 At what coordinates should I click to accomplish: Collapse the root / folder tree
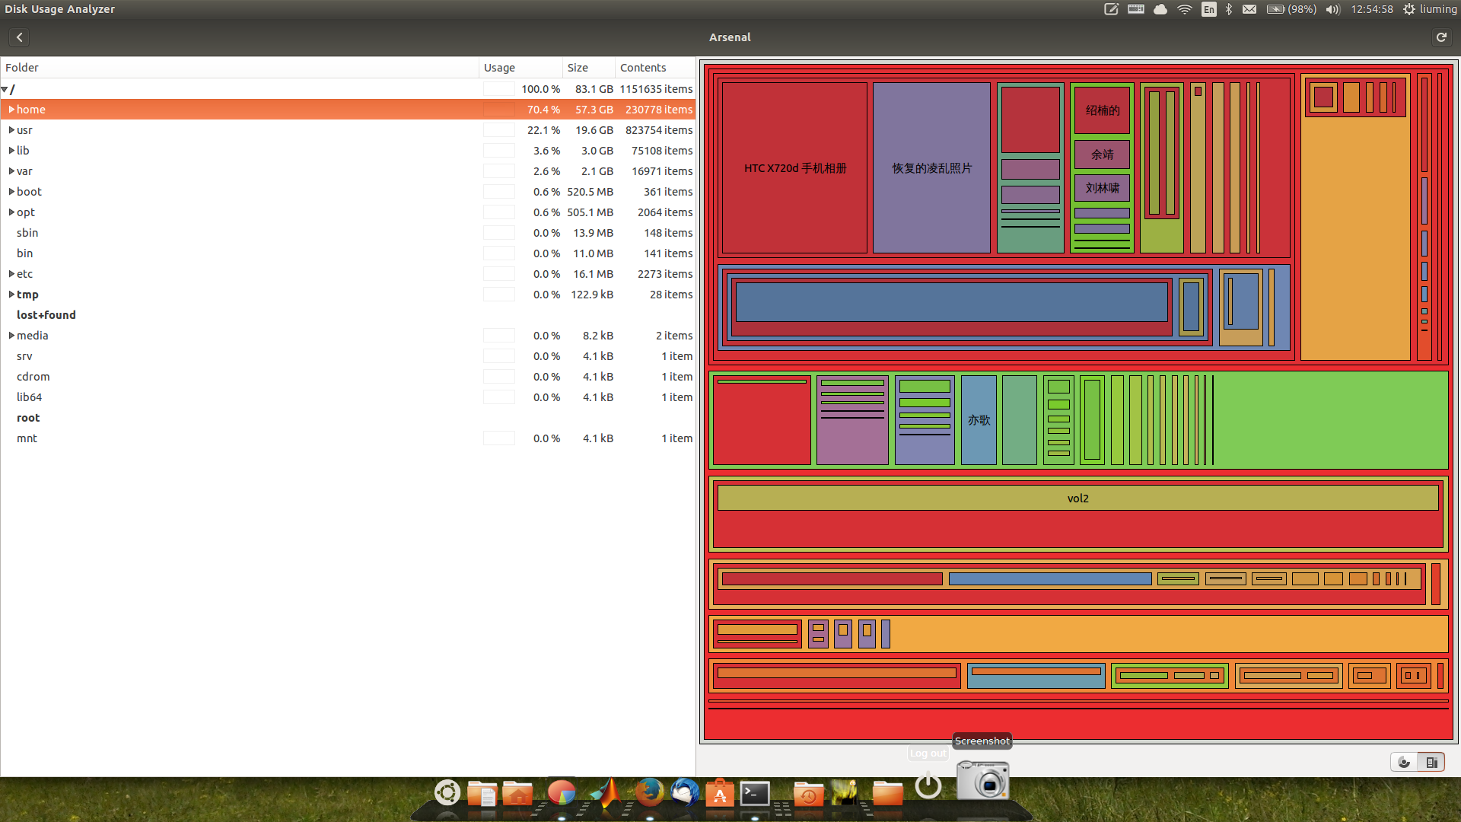(5, 89)
